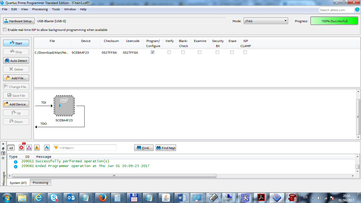Click the Find button in Messages
The image size is (361, 203).
click(144, 148)
